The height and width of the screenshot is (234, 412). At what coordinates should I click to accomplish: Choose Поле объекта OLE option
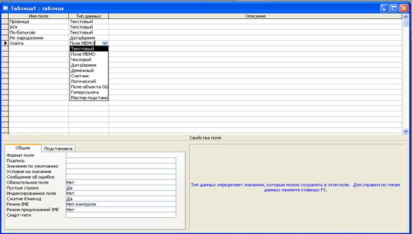[x=89, y=87]
